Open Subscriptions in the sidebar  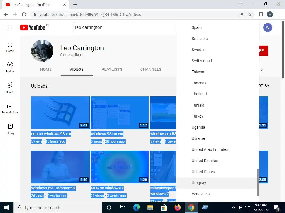[x=10, y=108]
